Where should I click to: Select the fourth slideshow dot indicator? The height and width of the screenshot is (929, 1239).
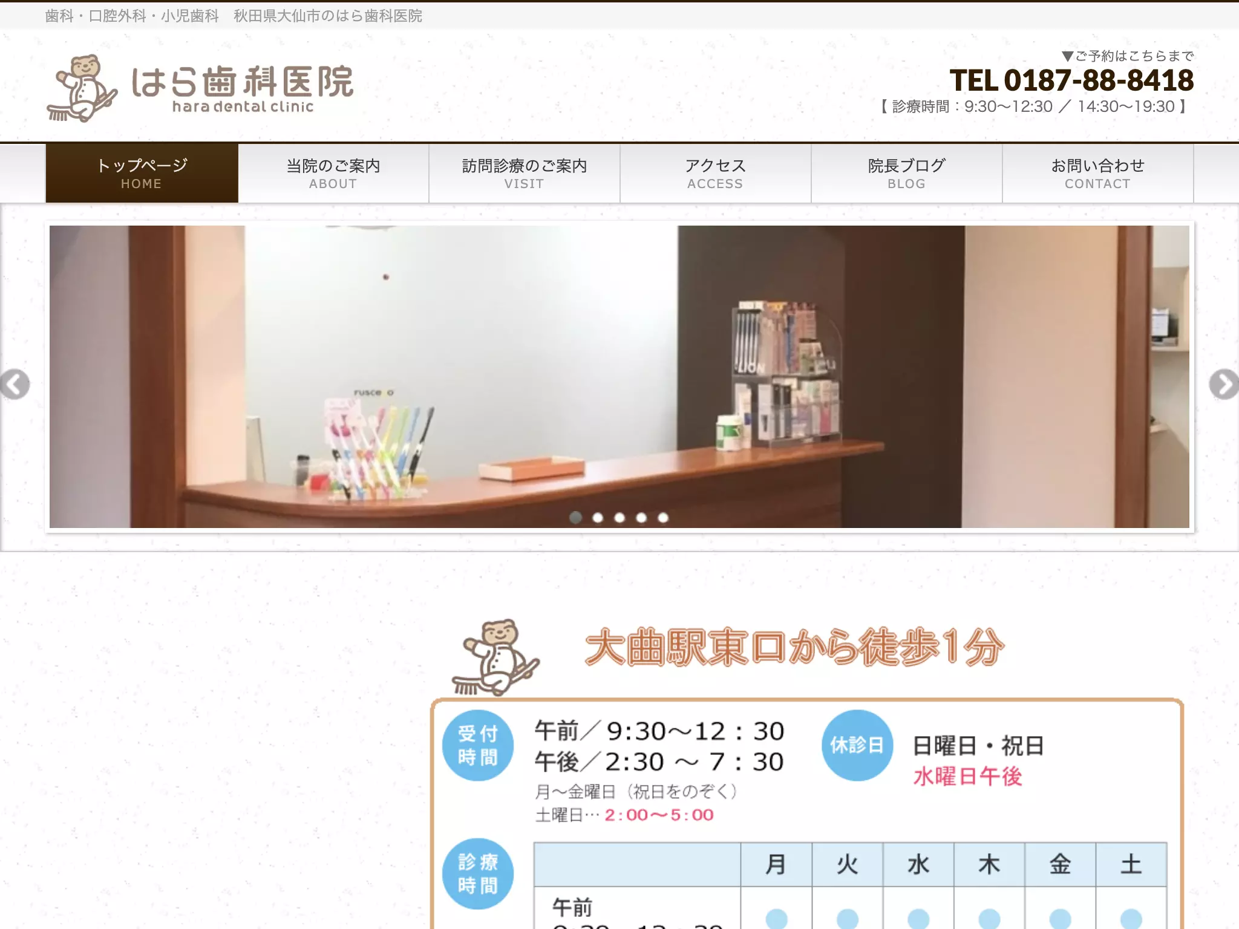tap(641, 518)
